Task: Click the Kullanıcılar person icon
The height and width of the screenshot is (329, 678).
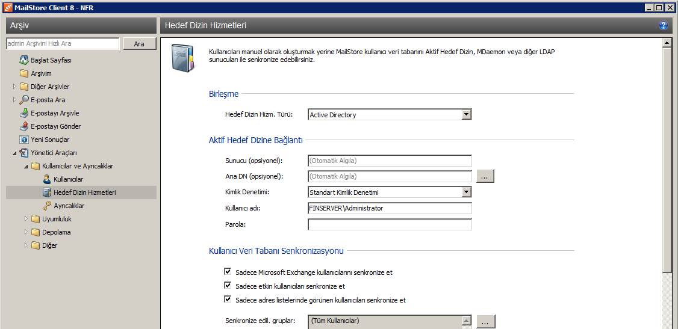Action: (47, 179)
